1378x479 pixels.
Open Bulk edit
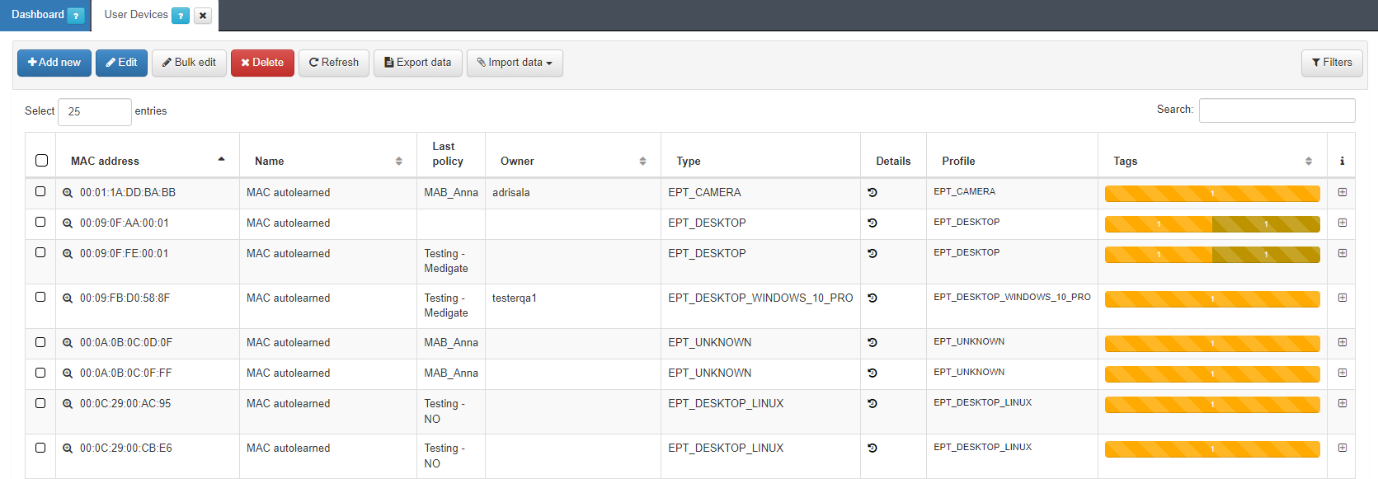tap(189, 63)
